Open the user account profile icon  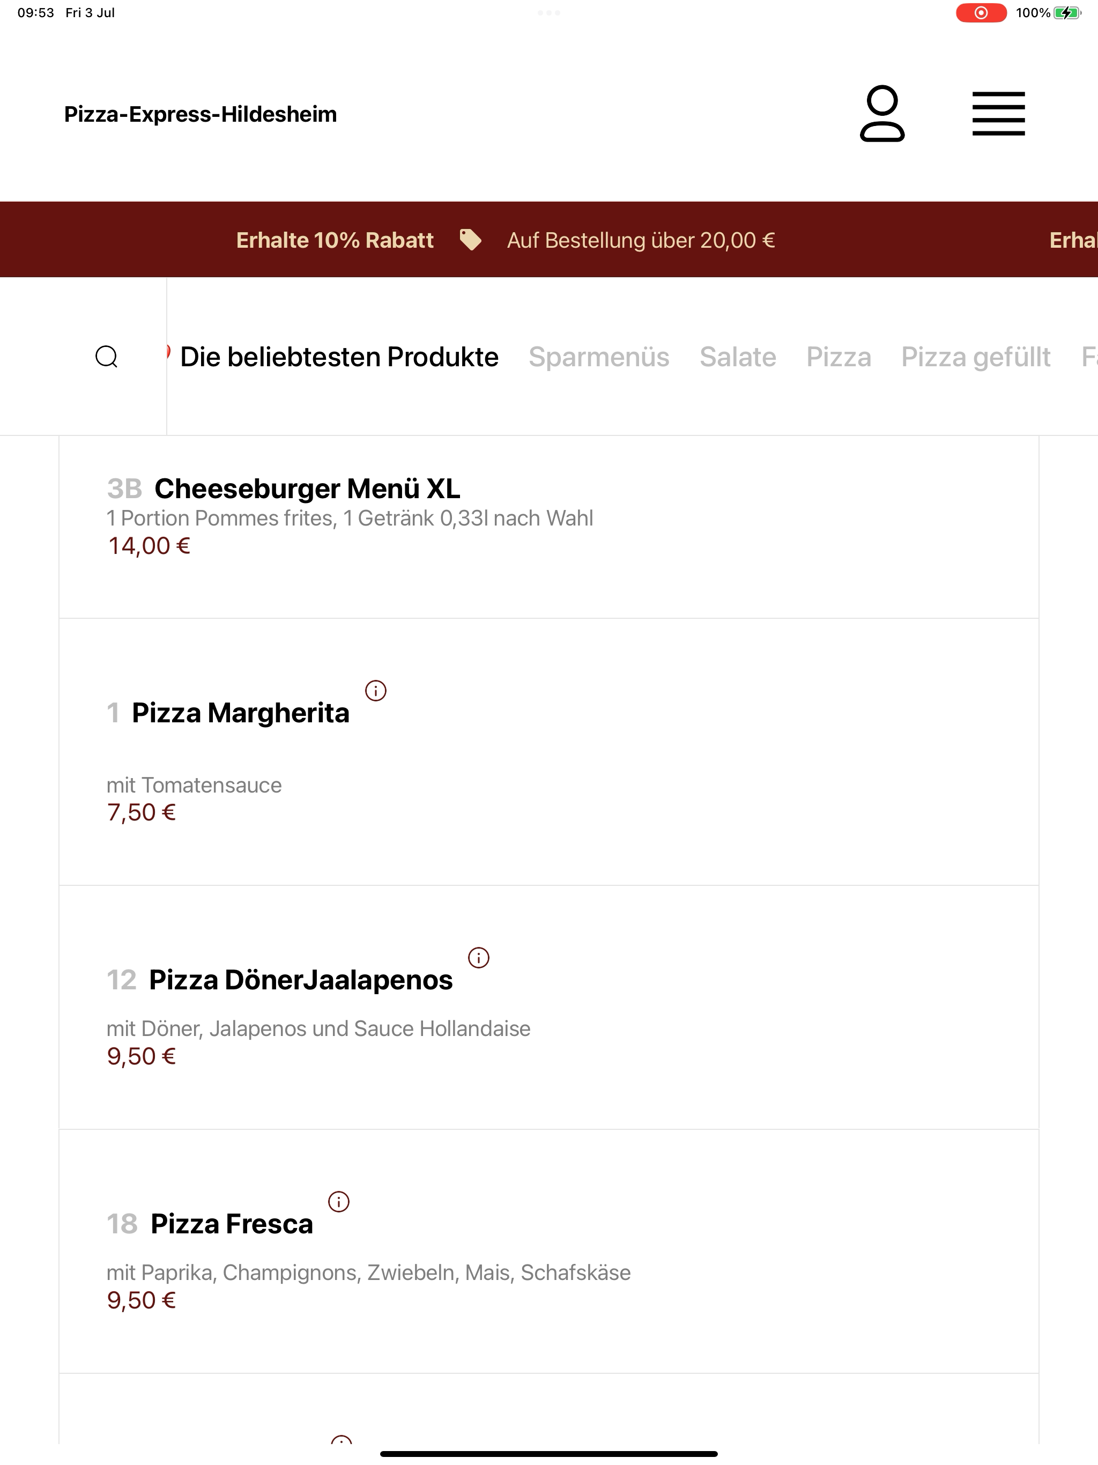point(882,113)
